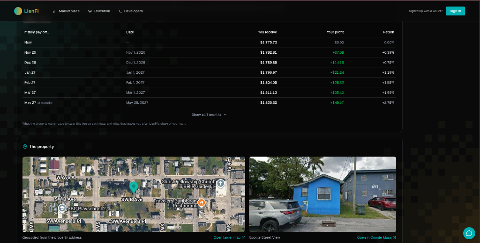Click the $1,804.05 amount
This screenshot has width=480, height=243.
(269, 83)
